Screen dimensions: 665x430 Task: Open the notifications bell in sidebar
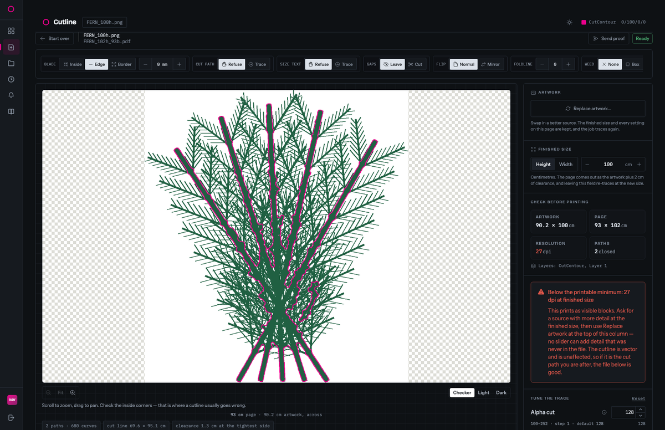tap(11, 95)
